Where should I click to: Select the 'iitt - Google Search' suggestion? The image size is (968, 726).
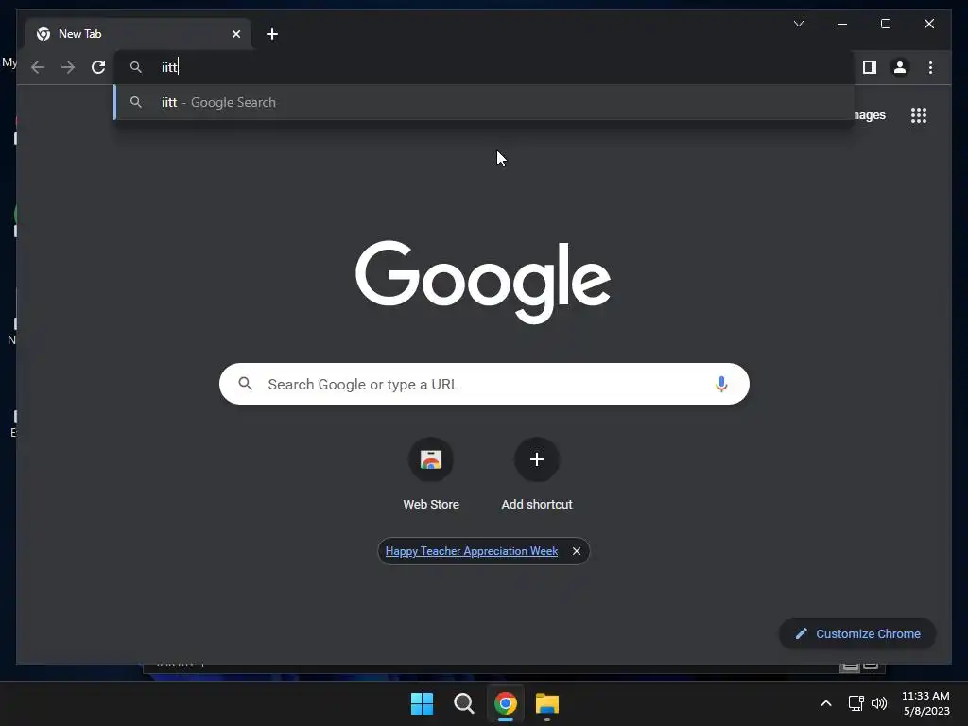[x=484, y=102]
